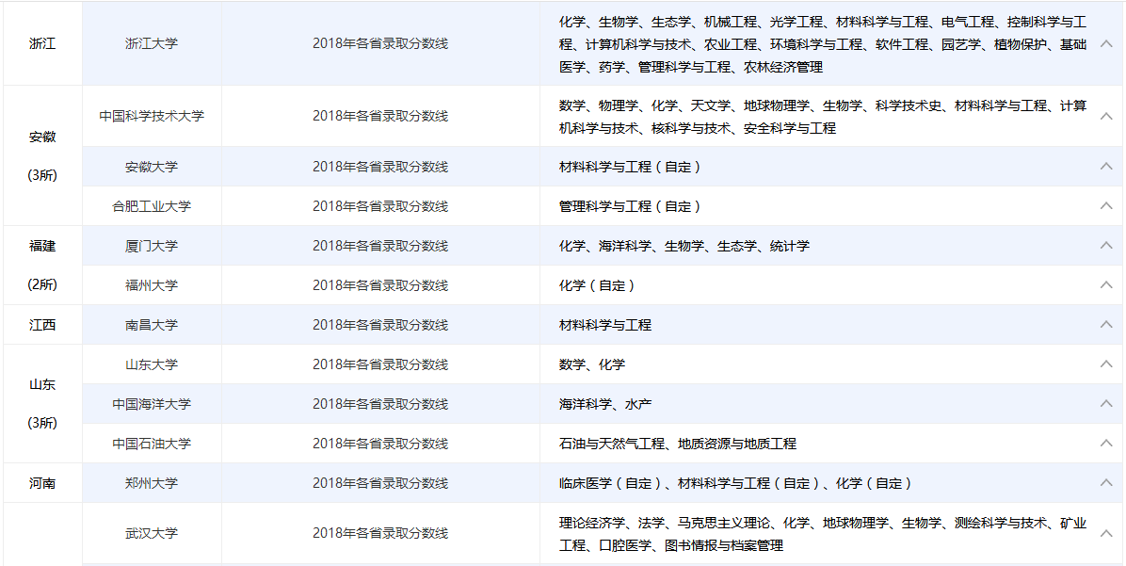Select the 安徽 province cell
This screenshot has width=1126, height=566.
[42, 156]
